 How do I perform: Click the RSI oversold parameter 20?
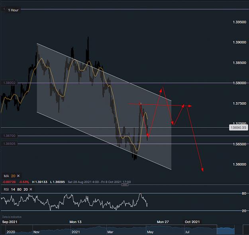pyautogui.click(x=25, y=189)
